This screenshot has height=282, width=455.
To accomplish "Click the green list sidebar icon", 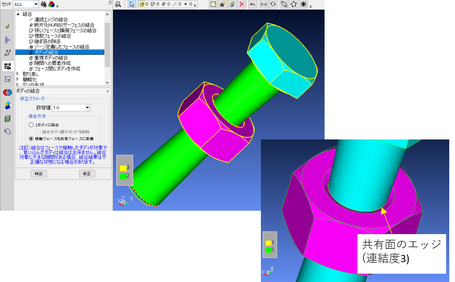I will pos(7,119).
